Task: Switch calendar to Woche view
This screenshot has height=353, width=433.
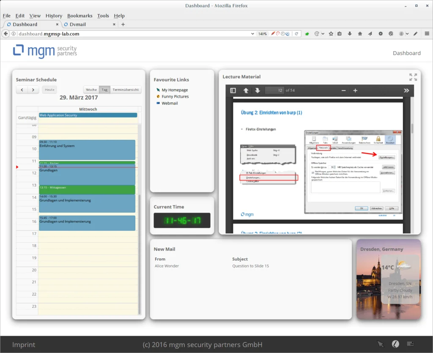Action: click(91, 90)
